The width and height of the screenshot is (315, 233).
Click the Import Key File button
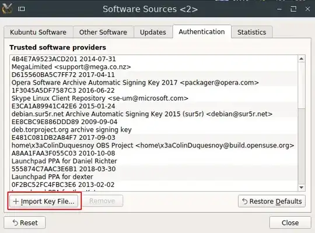point(44,201)
